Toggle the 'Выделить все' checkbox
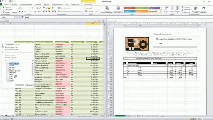This screenshot has height=120, width=213. (8, 64)
